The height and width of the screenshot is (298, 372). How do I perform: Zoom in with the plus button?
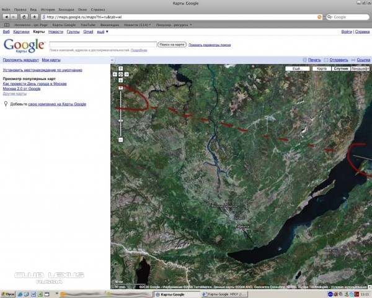[120, 87]
